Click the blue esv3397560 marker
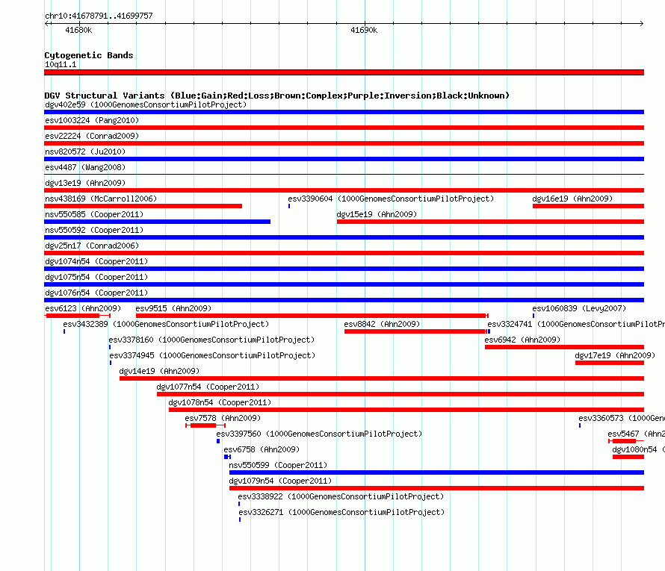The height and width of the screenshot is (571, 665). 218,441
